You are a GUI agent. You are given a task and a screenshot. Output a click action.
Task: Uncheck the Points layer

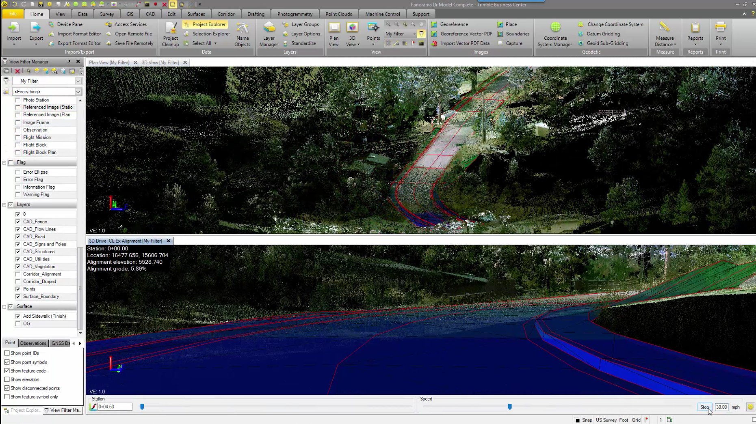pos(18,289)
